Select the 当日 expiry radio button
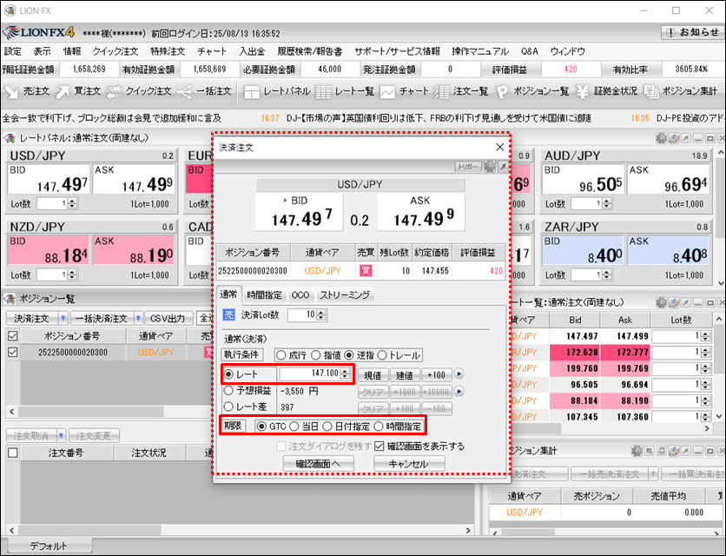The width and height of the screenshot is (726, 556). 294,426
